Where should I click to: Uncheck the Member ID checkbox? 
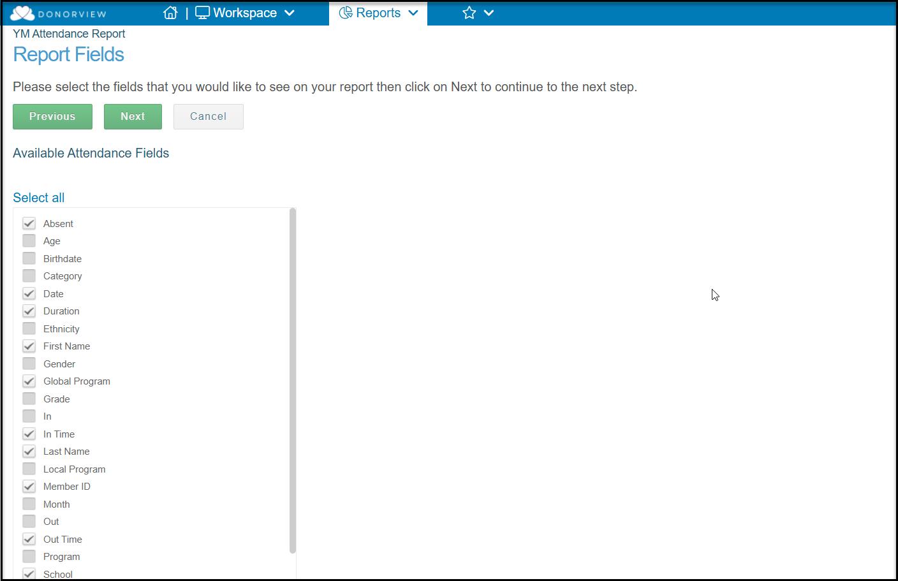29,486
